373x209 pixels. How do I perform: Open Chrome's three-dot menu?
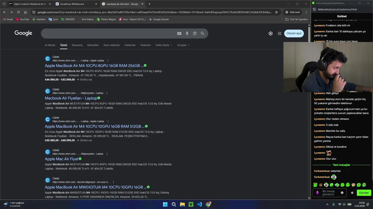click(x=306, y=12)
